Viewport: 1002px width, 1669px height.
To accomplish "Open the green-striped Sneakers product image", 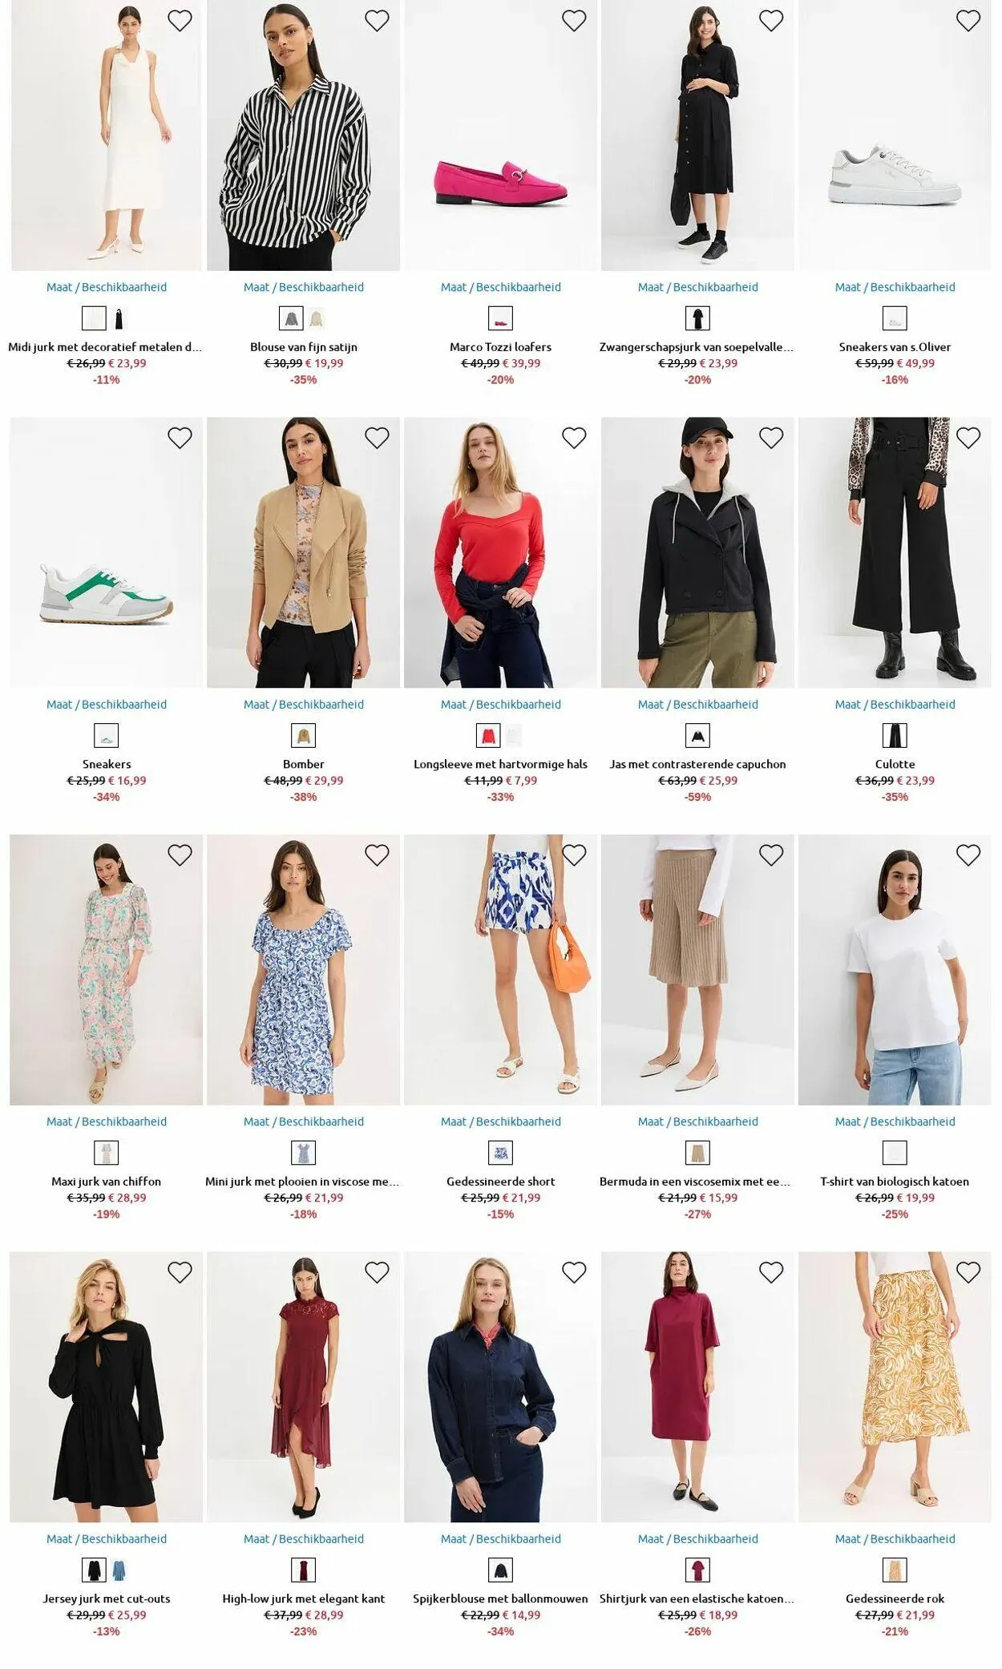I will pos(107,552).
